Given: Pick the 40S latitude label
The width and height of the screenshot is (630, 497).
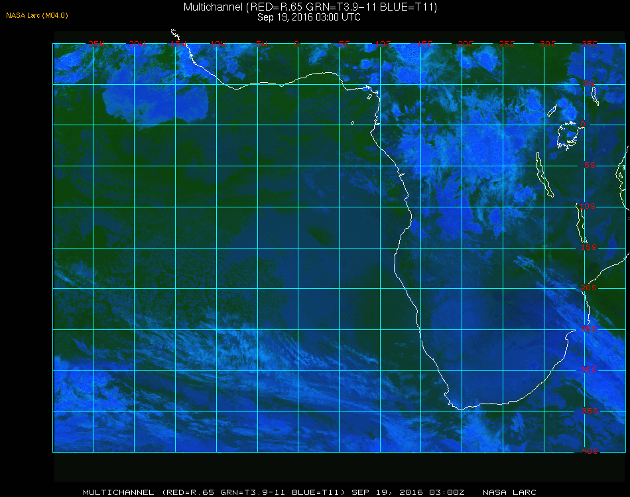Looking at the screenshot, I should tap(590, 451).
